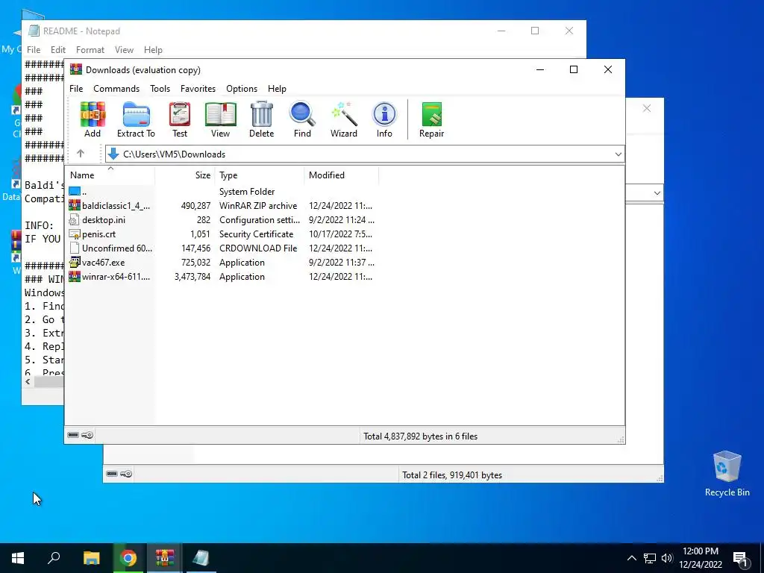This screenshot has width=764, height=573.
Task: Open WinRAR File menu
Action: point(76,89)
